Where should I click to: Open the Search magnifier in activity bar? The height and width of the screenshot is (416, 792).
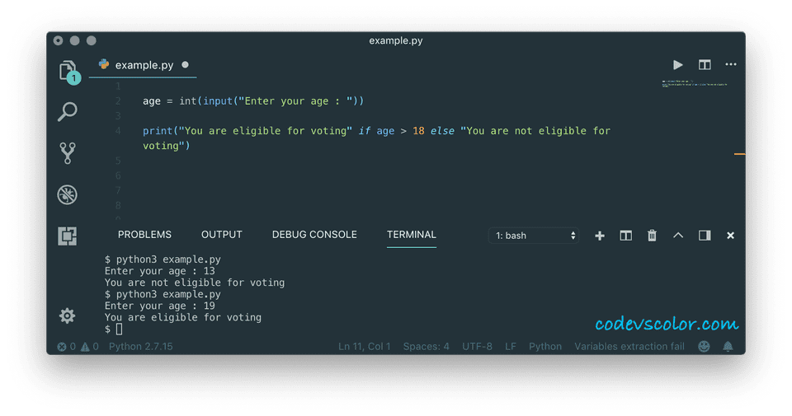coord(67,111)
